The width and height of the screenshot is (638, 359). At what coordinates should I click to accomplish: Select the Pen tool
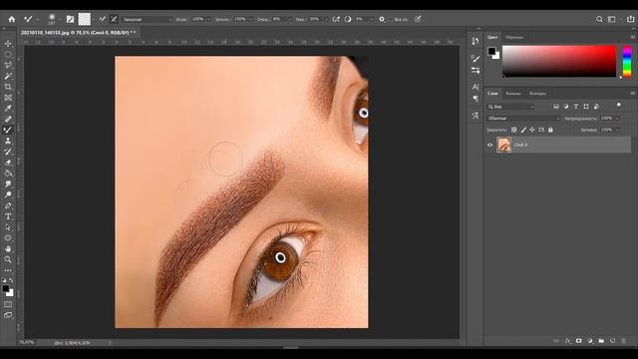8,205
